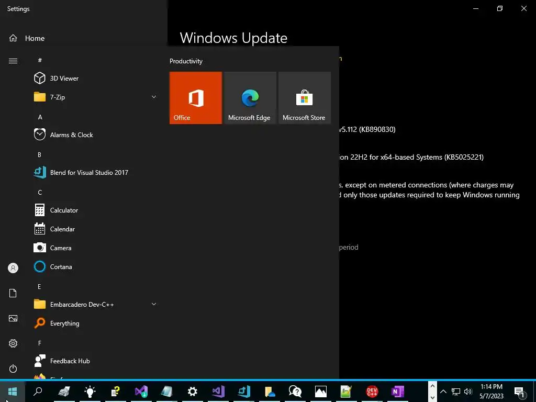Open network icon in system tray
536x402 pixels.
(x=456, y=392)
